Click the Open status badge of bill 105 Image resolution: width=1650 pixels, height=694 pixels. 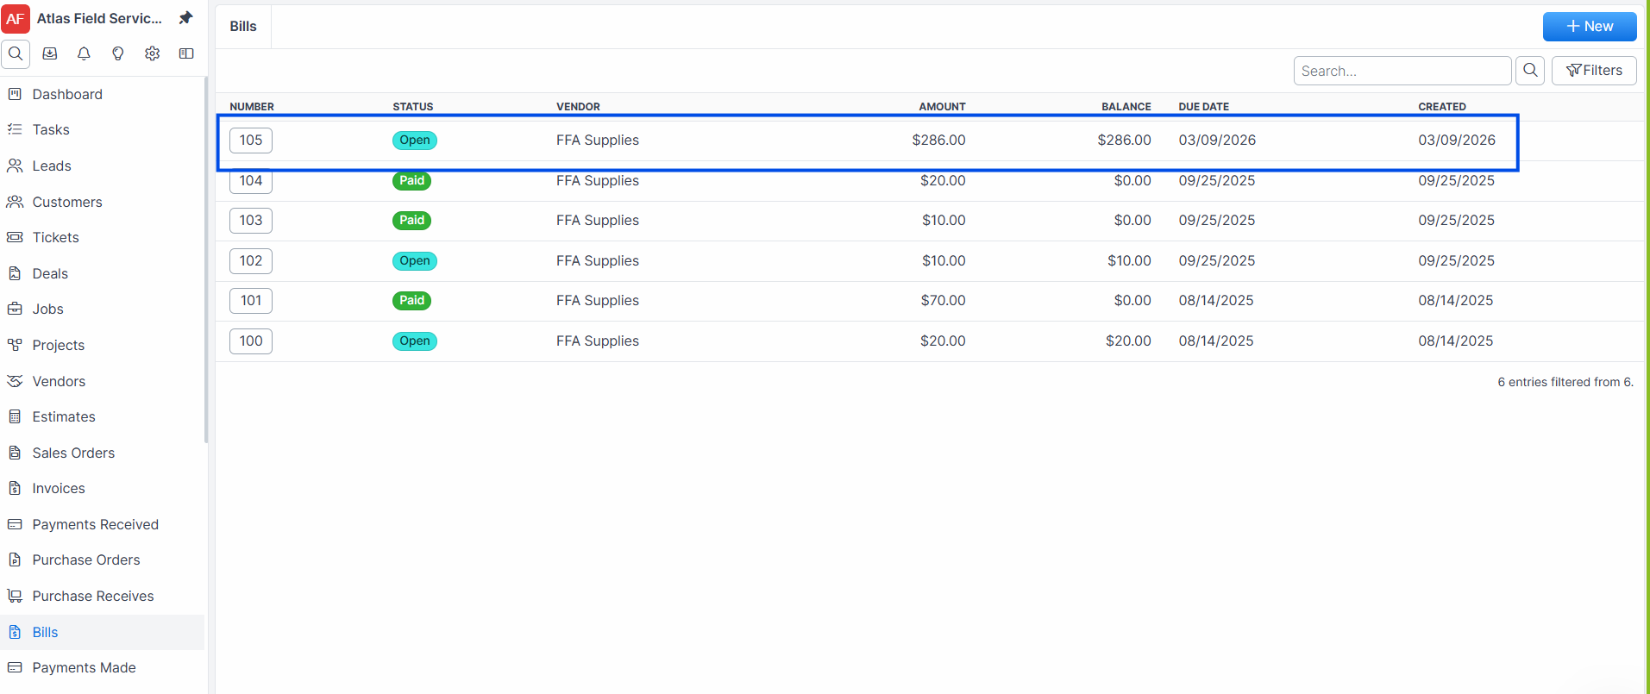[415, 141]
